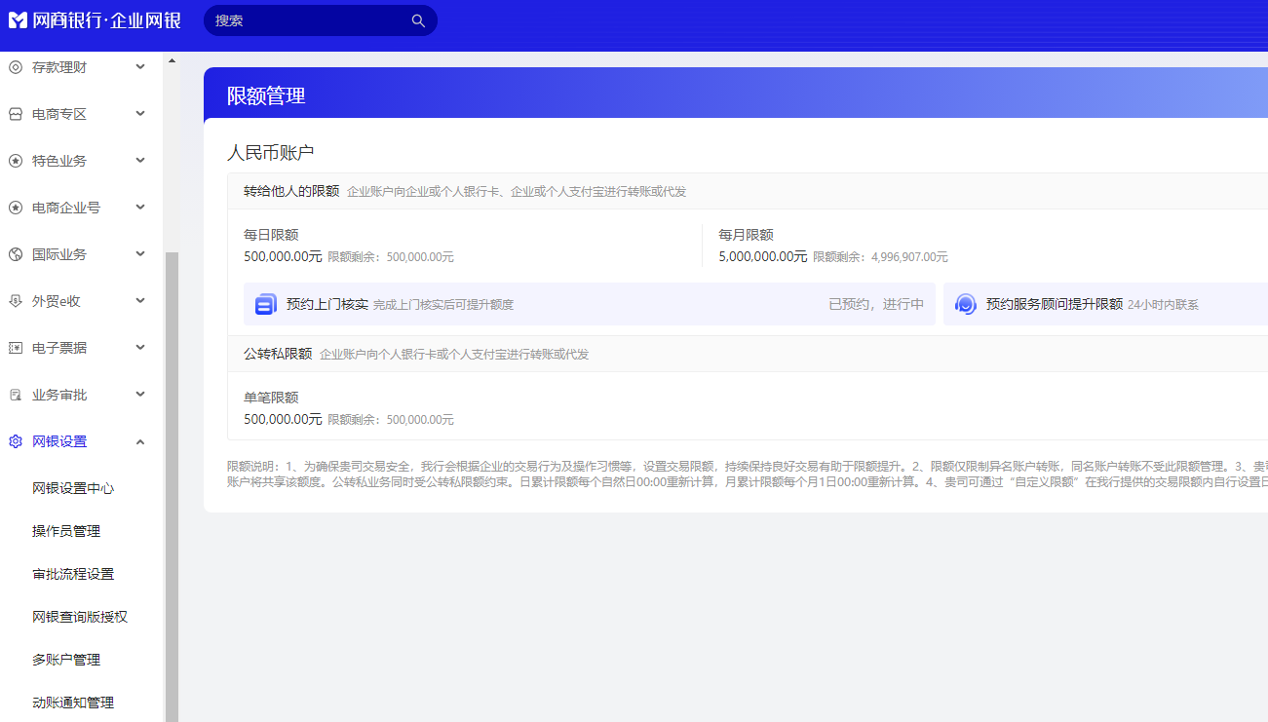Click the 电商专区 sidebar icon
Image resolution: width=1268 pixels, height=722 pixels.
16,114
